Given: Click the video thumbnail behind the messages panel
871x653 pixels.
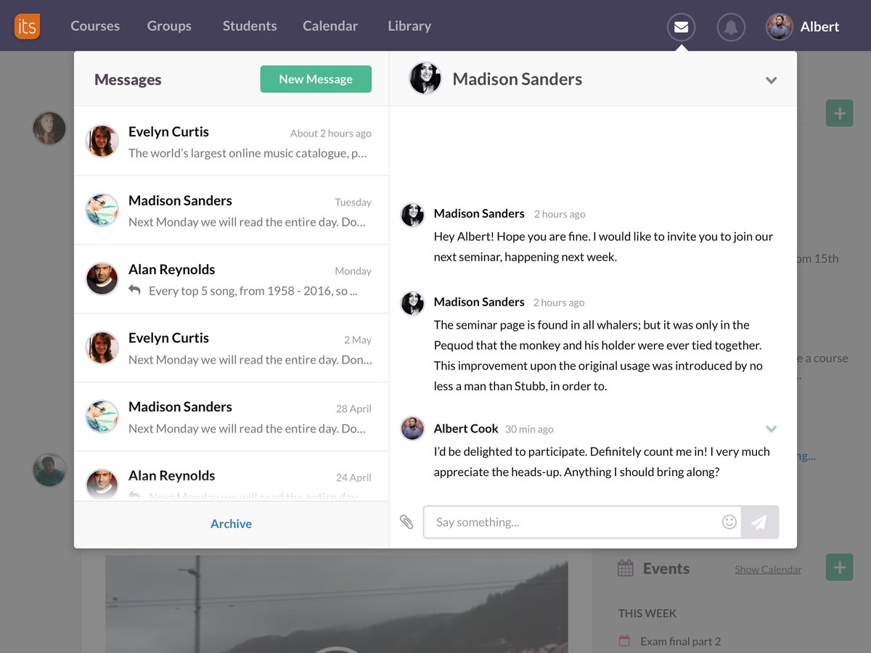Looking at the screenshot, I should pyautogui.click(x=337, y=604).
